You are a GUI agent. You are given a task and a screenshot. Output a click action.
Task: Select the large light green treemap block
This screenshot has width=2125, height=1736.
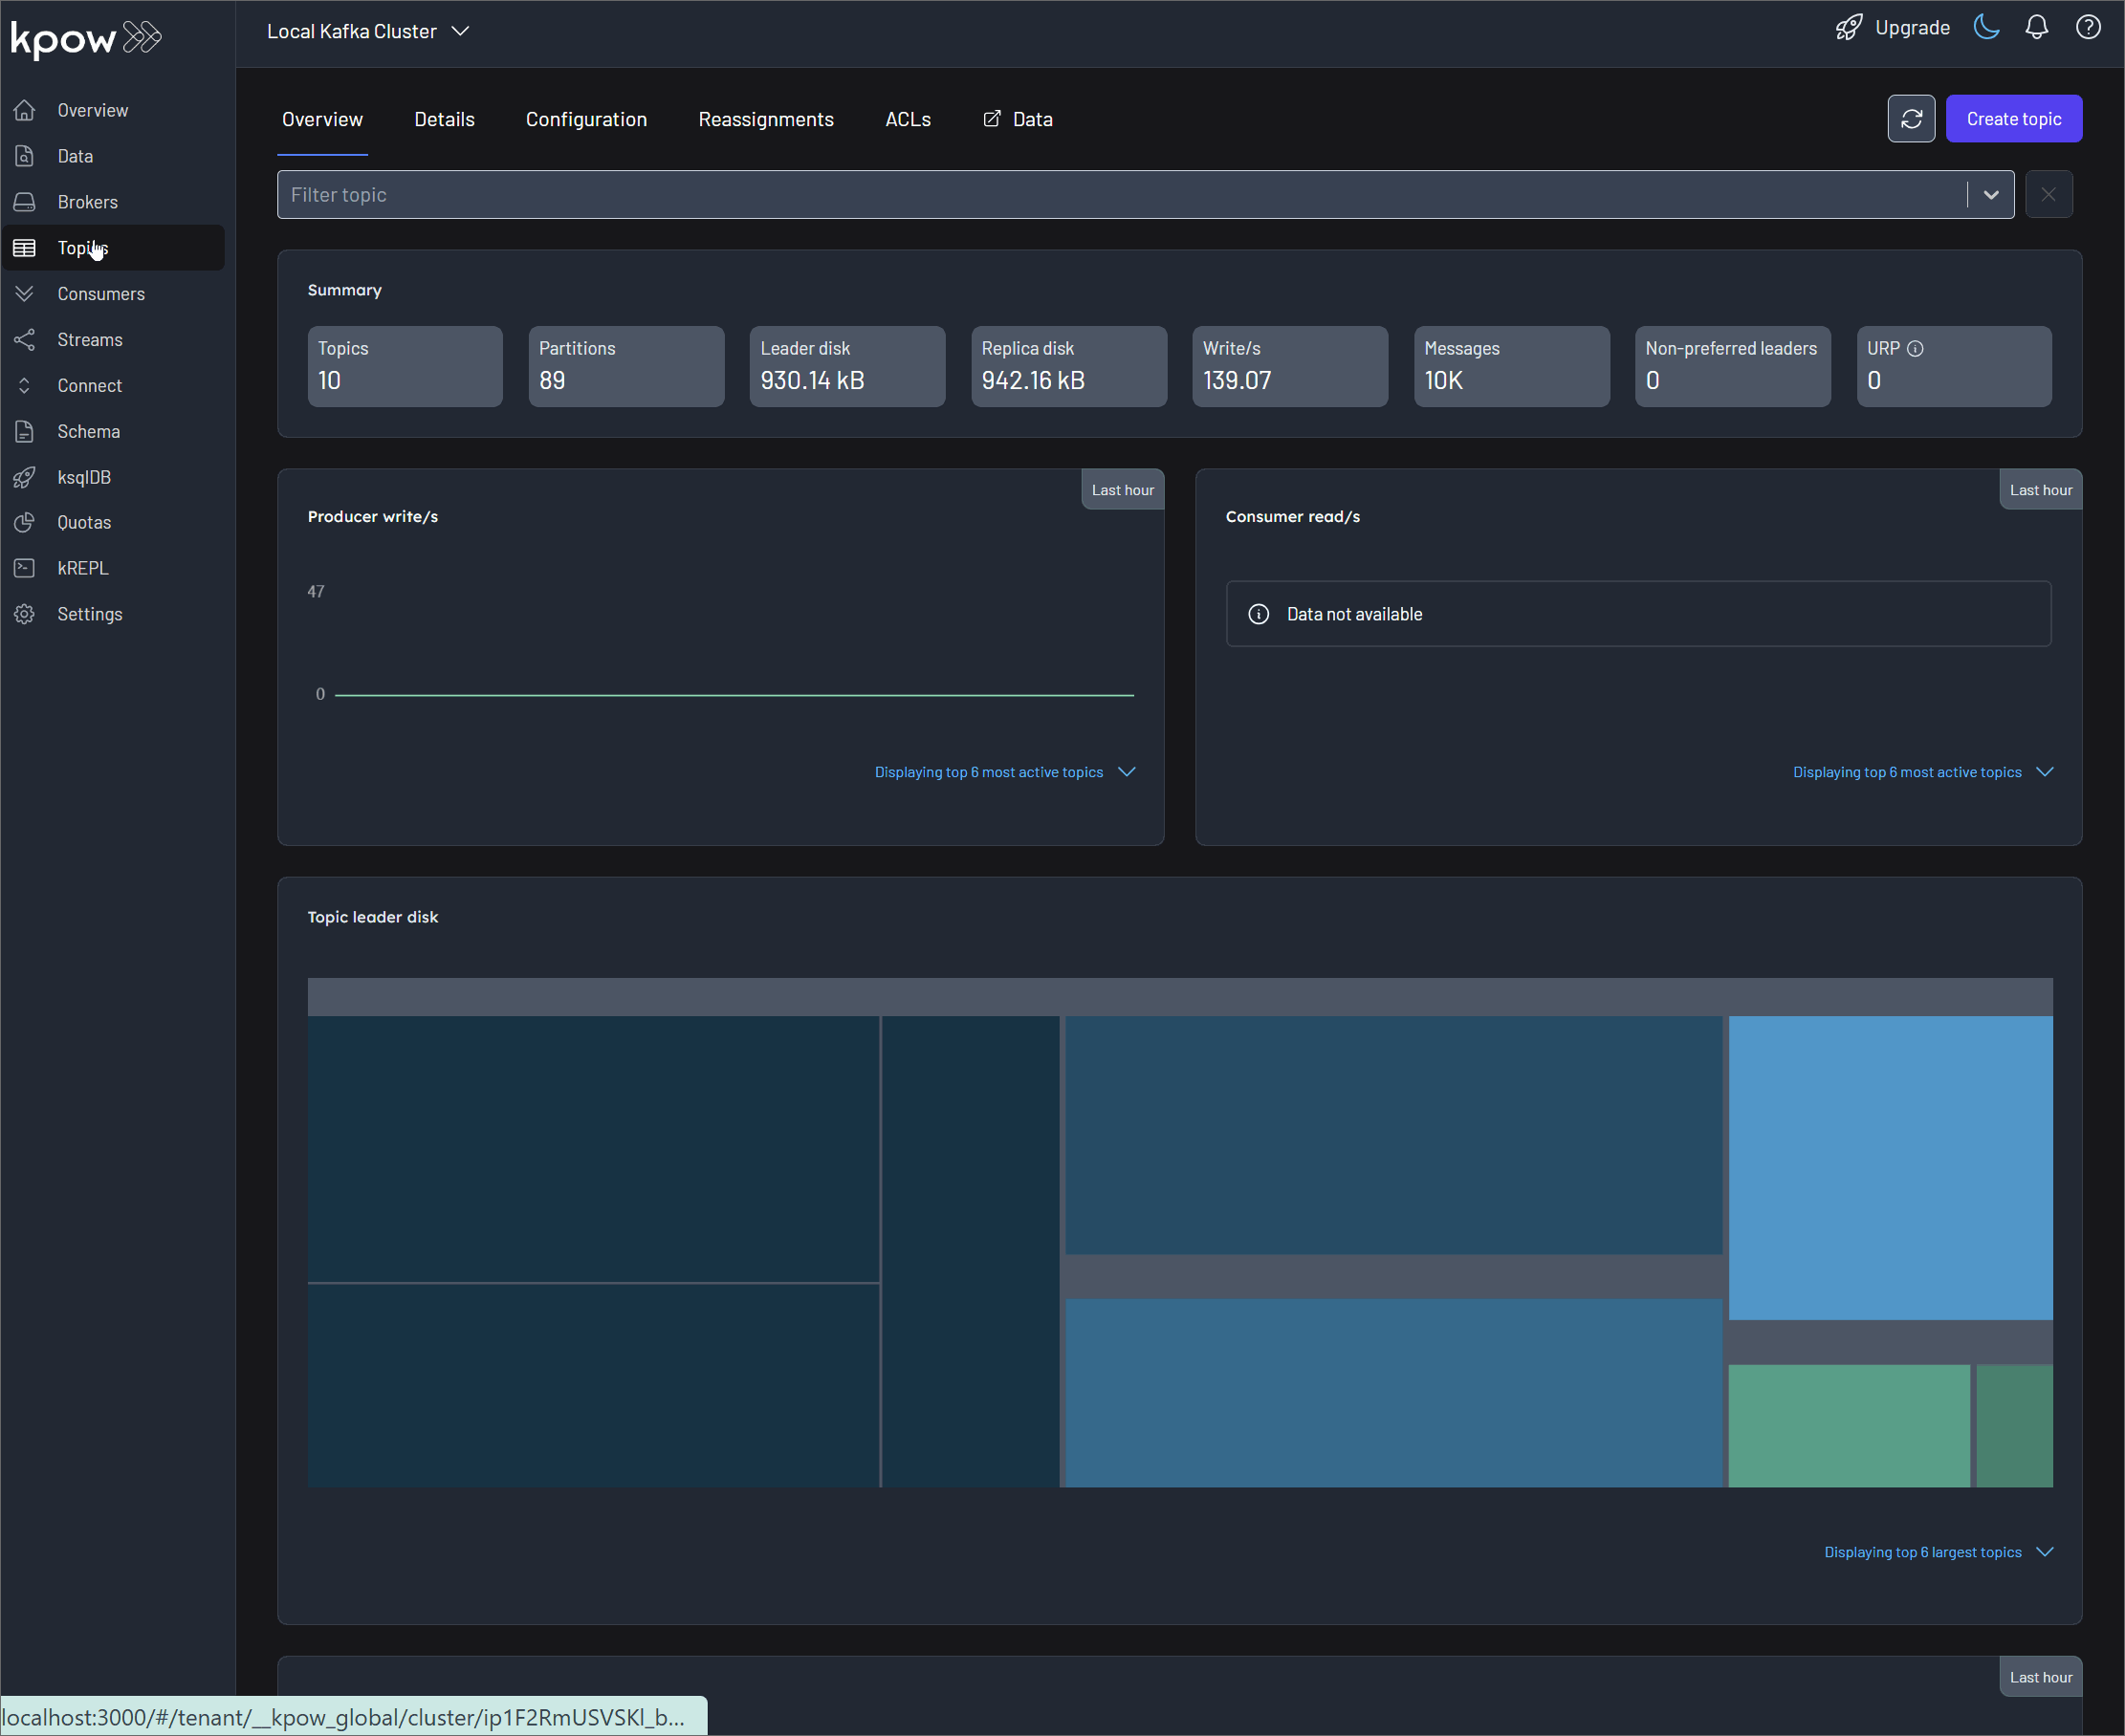pyautogui.click(x=1849, y=1426)
